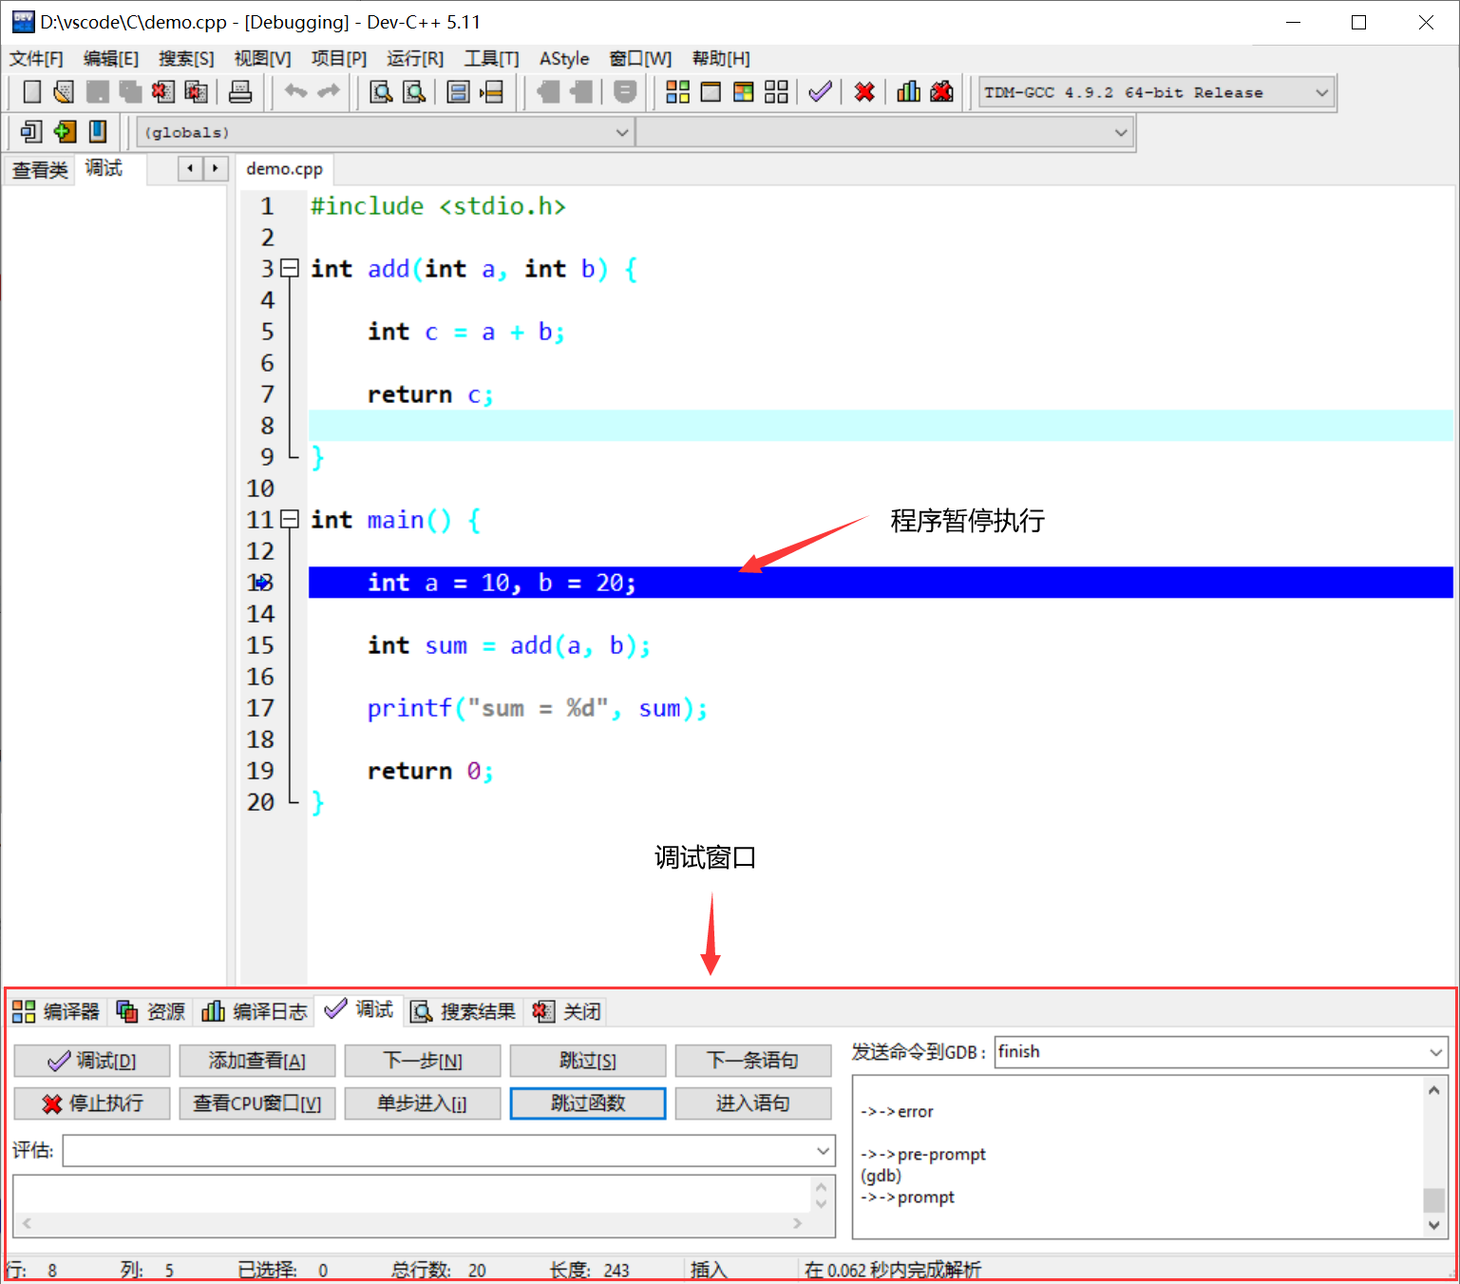Open the 编辑[E] menu

tap(111, 59)
